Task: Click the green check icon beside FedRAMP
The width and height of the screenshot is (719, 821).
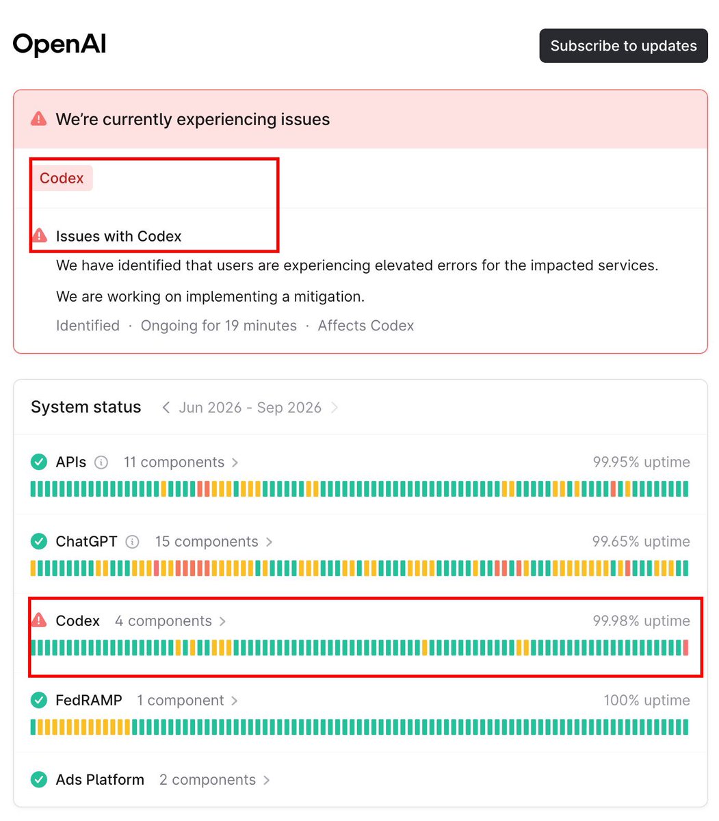Action: coord(39,701)
